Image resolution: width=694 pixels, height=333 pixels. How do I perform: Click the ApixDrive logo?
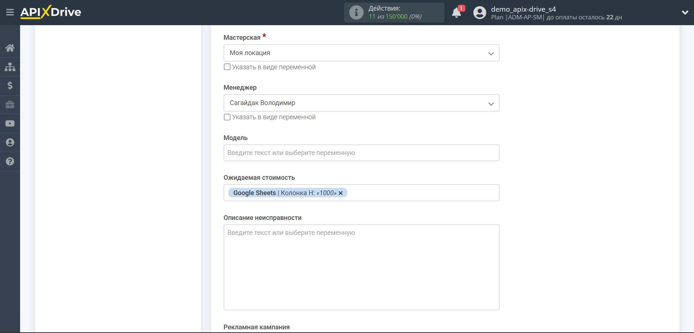(50, 12)
